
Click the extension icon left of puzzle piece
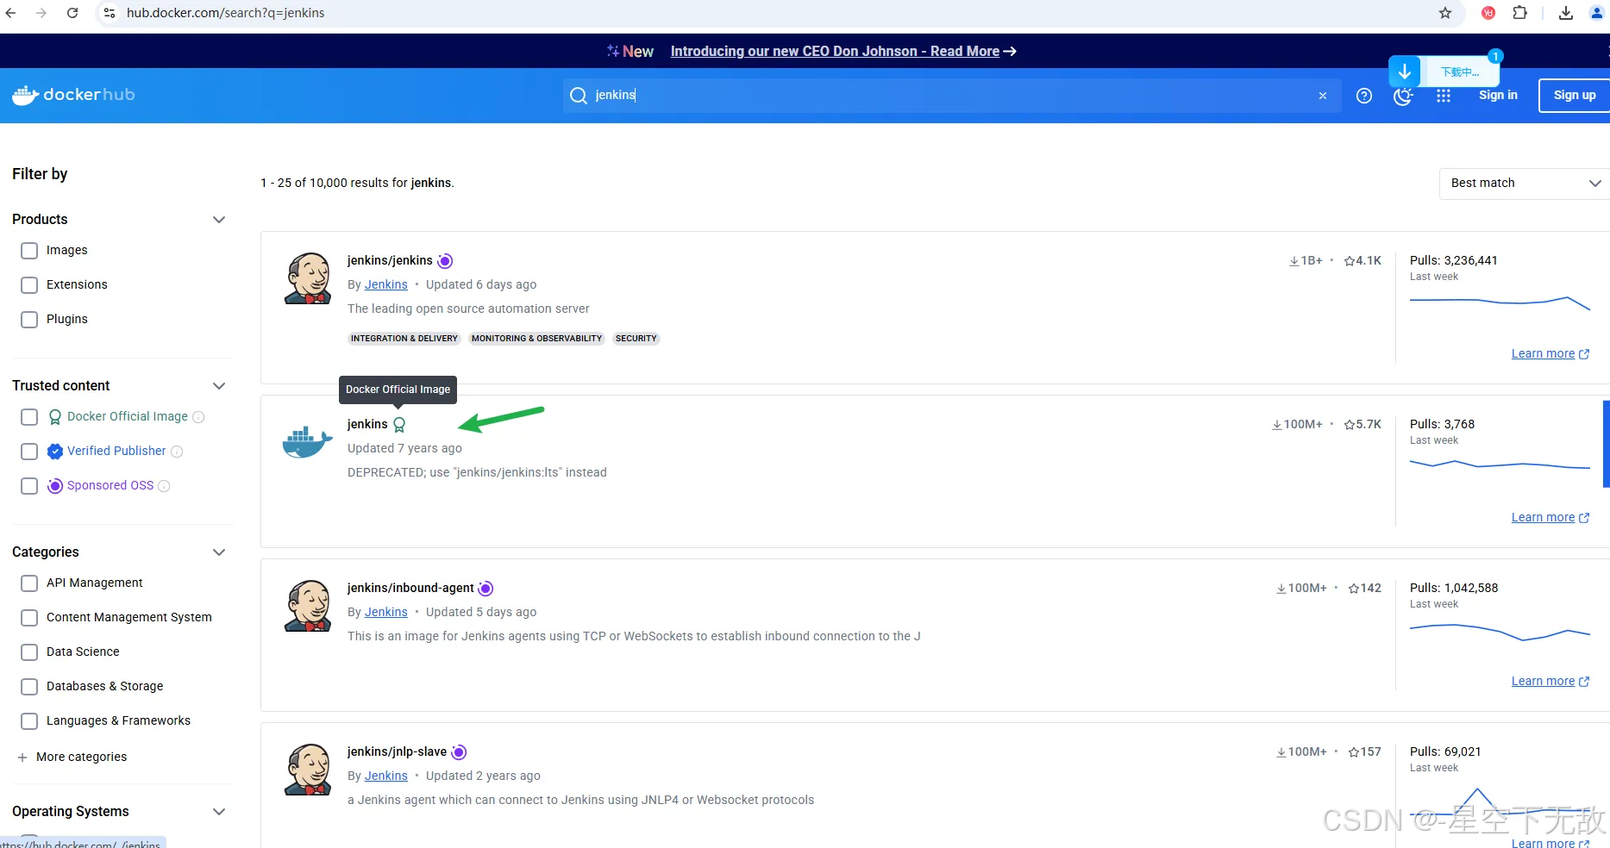pos(1488,13)
